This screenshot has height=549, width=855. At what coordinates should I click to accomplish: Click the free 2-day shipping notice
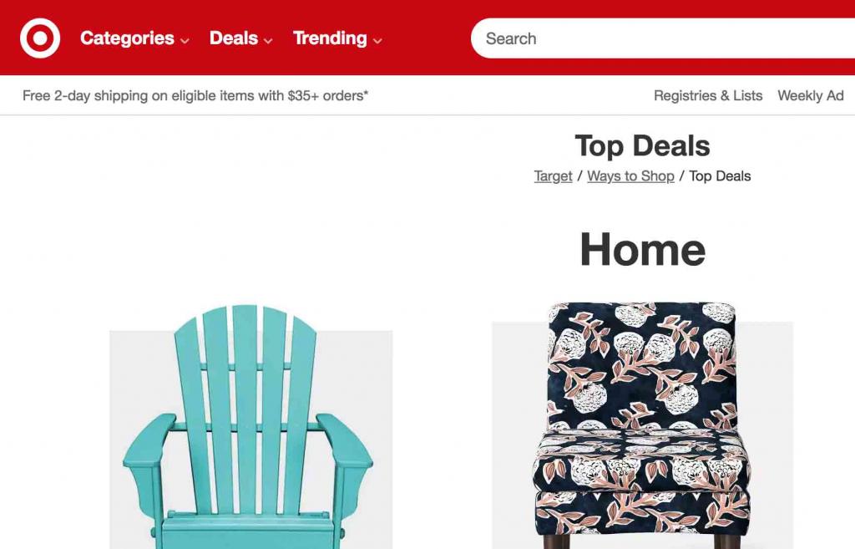[x=195, y=95]
